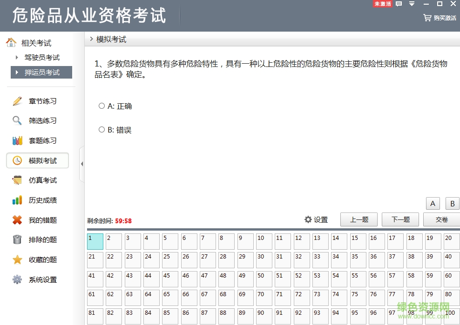Choose answer with the small A button
This screenshot has width=460, height=325.
432,203
